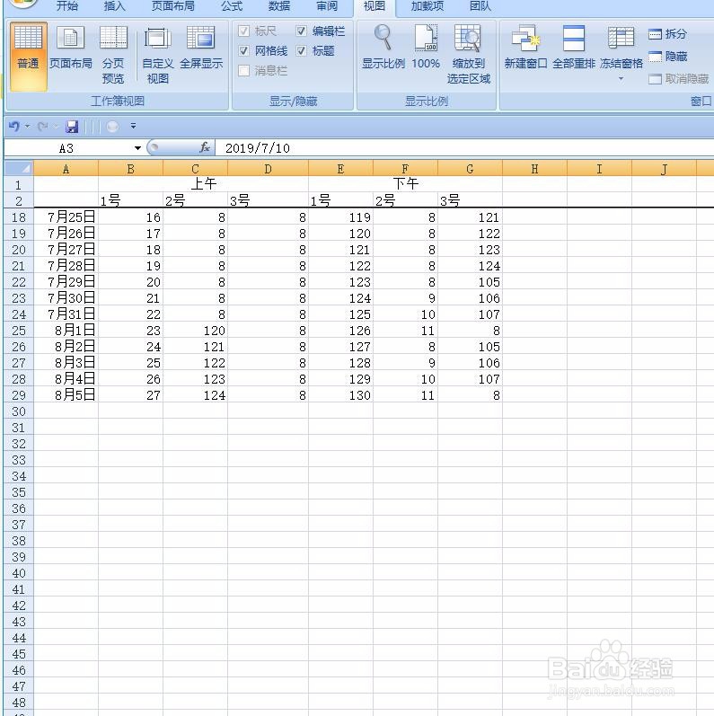Open the Undo history dropdown arrow
Viewport: 714px width, 716px height.
(27, 127)
